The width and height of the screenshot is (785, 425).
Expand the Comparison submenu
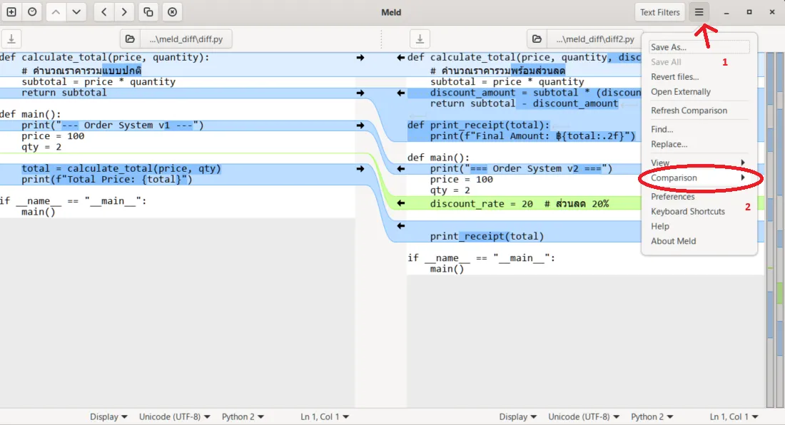[x=699, y=178]
